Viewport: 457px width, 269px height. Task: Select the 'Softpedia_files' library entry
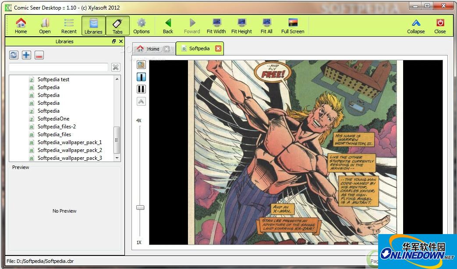coord(54,134)
